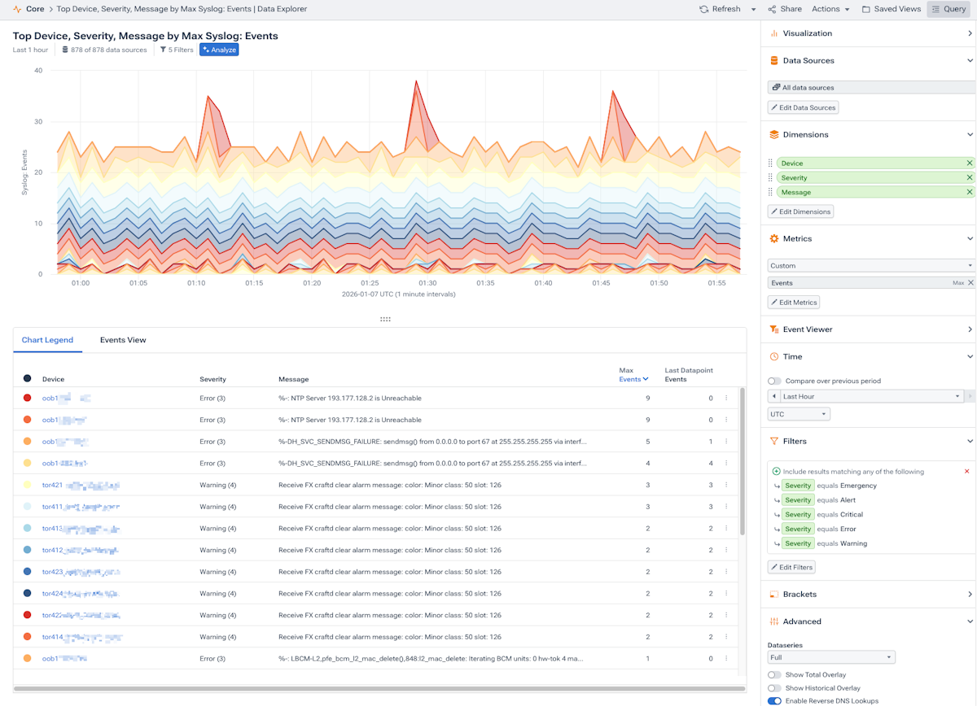Sort by Max Events column
977x706 pixels.
tap(633, 374)
